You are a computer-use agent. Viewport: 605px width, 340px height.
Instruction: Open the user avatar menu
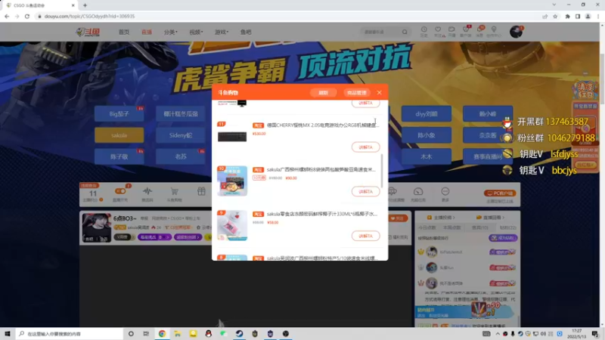(x=516, y=32)
